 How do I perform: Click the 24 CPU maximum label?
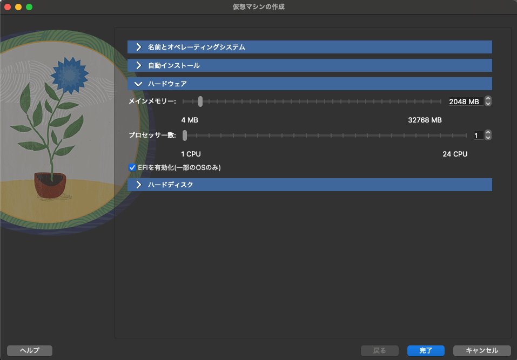tap(455, 154)
